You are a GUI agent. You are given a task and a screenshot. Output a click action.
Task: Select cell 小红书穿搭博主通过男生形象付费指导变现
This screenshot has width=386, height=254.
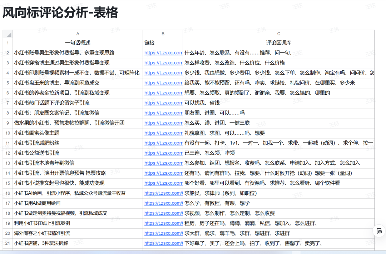tap(78, 63)
